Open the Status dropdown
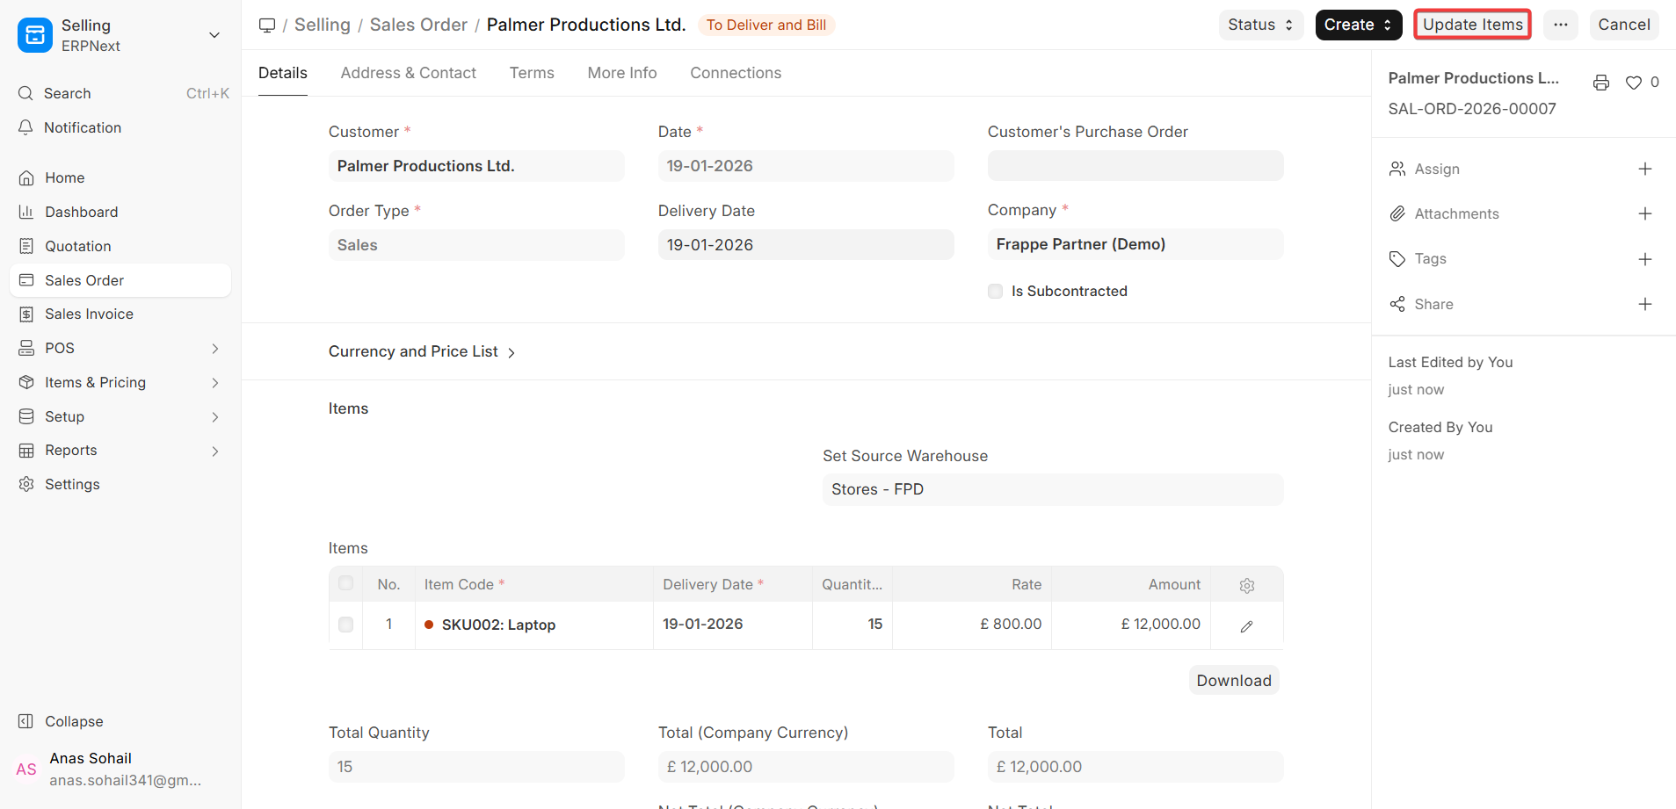Image resolution: width=1676 pixels, height=809 pixels. pos(1259,25)
